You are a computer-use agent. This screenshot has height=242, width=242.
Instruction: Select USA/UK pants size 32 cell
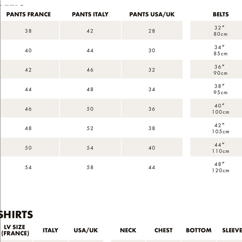pyautogui.click(x=152, y=69)
